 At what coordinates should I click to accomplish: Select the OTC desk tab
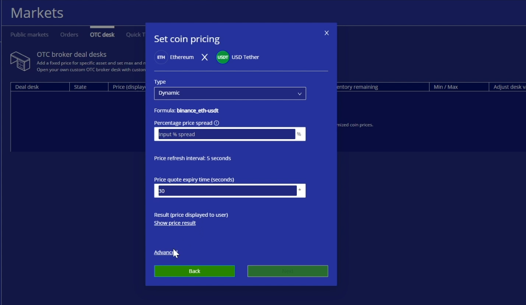tap(102, 35)
